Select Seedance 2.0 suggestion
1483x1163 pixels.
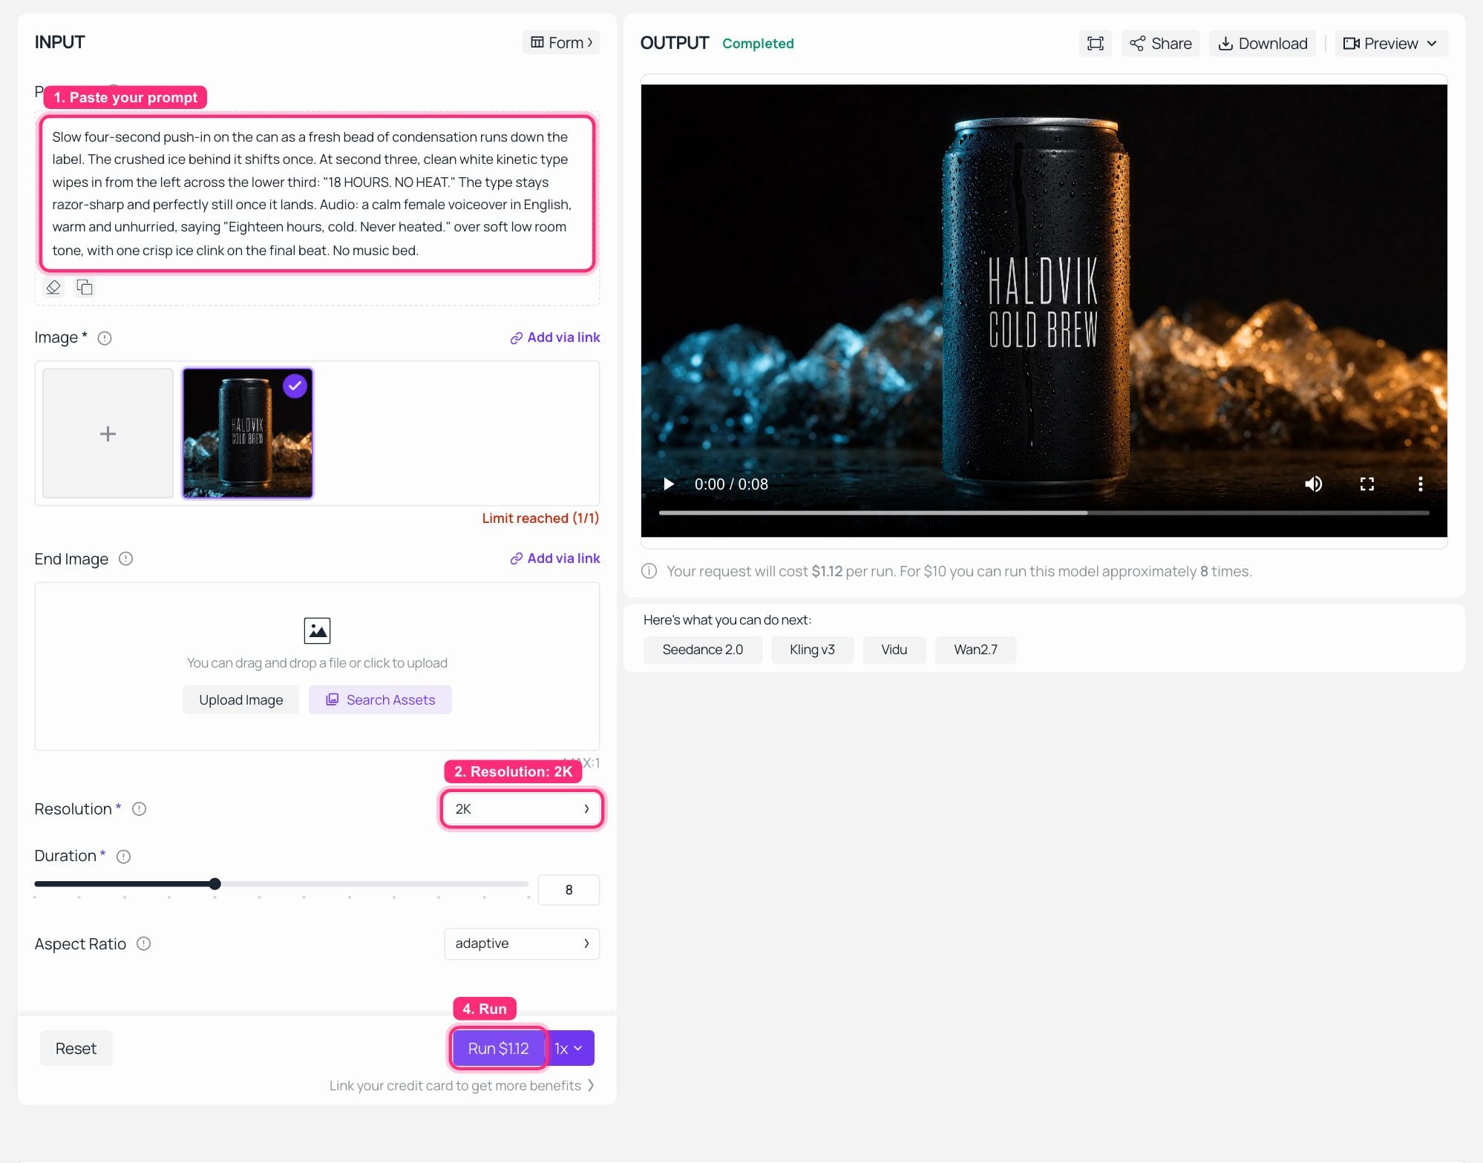pyautogui.click(x=702, y=650)
